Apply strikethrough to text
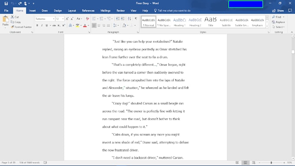The height and width of the screenshot is (166, 295). pyautogui.click(x=54, y=26)
